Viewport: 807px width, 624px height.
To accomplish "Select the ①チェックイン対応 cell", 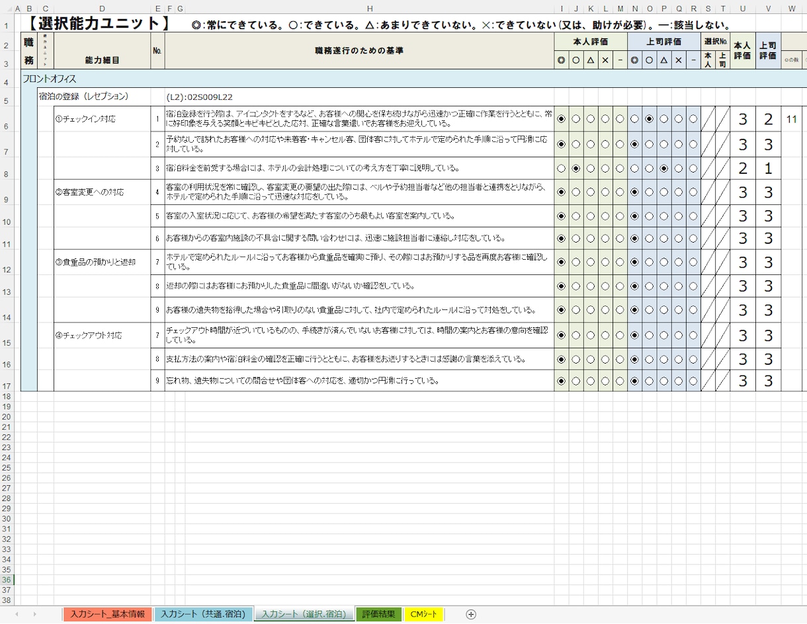I will pyautogui.click(x=103, y=119).
